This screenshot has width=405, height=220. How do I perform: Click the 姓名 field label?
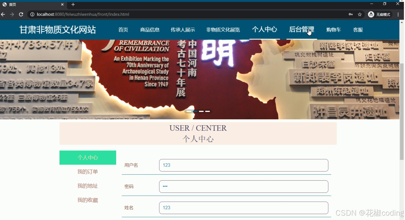click(129, 208)
